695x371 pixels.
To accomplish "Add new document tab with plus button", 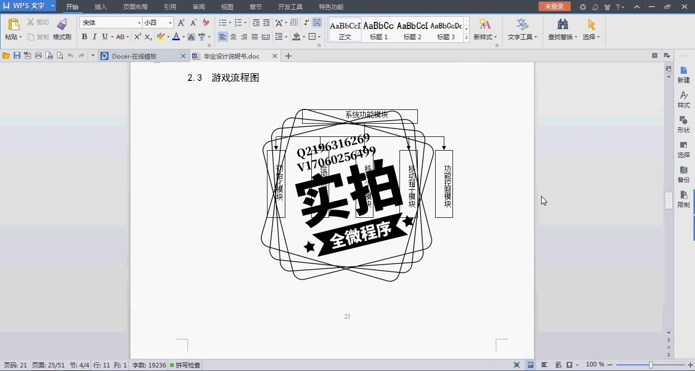I will (x=288, y=56).
